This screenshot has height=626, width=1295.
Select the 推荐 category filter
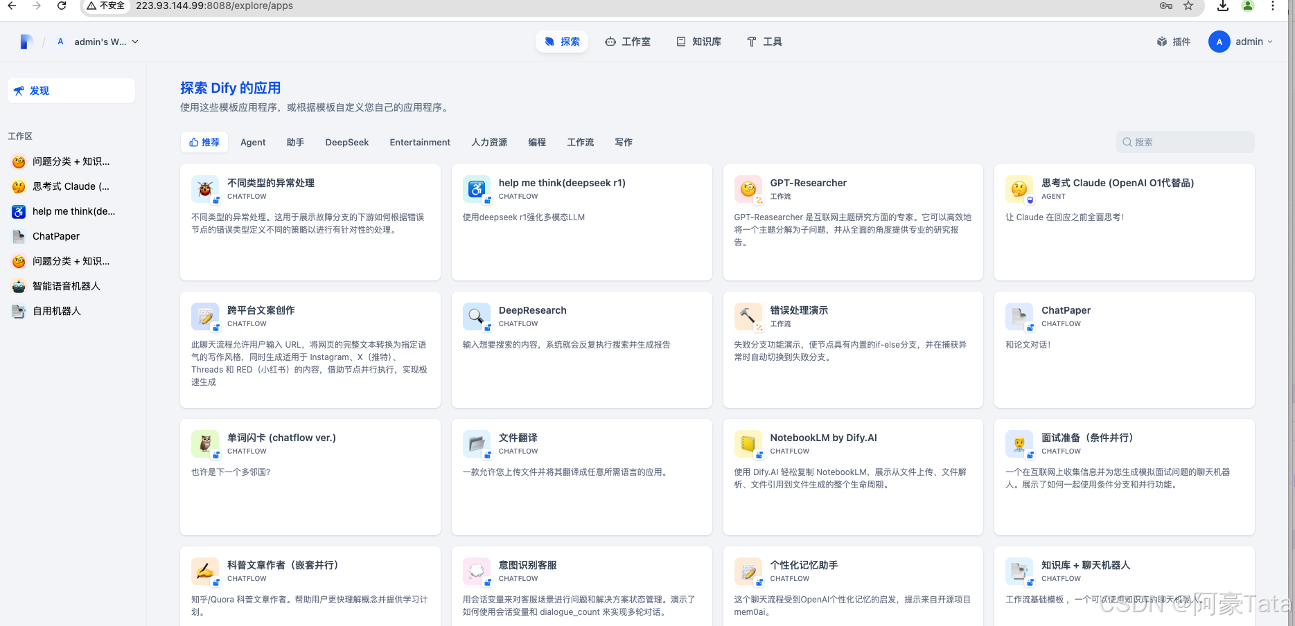[204, 142]
